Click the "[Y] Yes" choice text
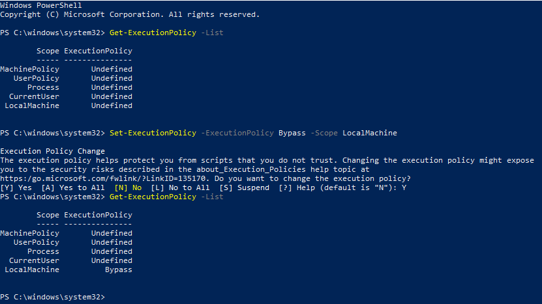The height and width of the screenshot is (304, 542). point(16,187)
